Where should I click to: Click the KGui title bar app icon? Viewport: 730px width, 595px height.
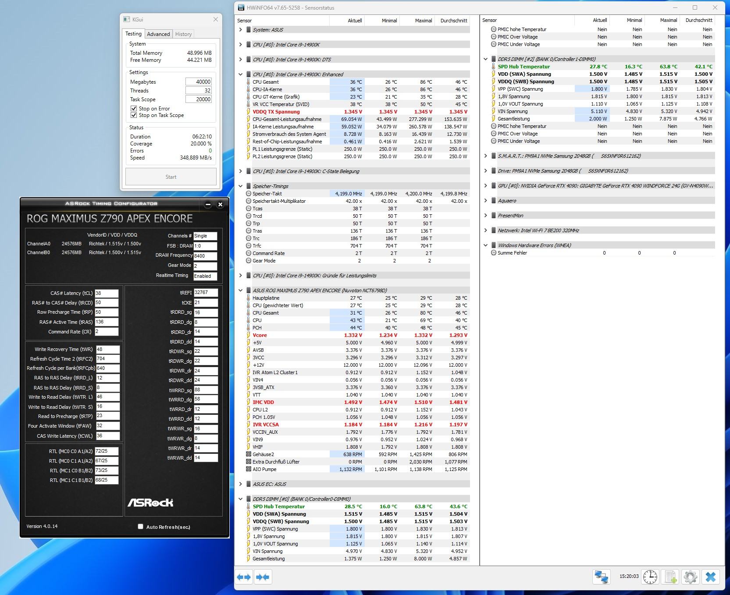click(x=127, y=19)
